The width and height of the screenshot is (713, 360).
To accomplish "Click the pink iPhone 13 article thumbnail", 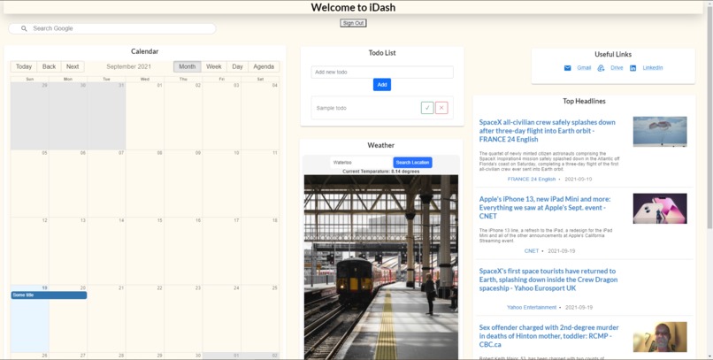I will [660, 209].
